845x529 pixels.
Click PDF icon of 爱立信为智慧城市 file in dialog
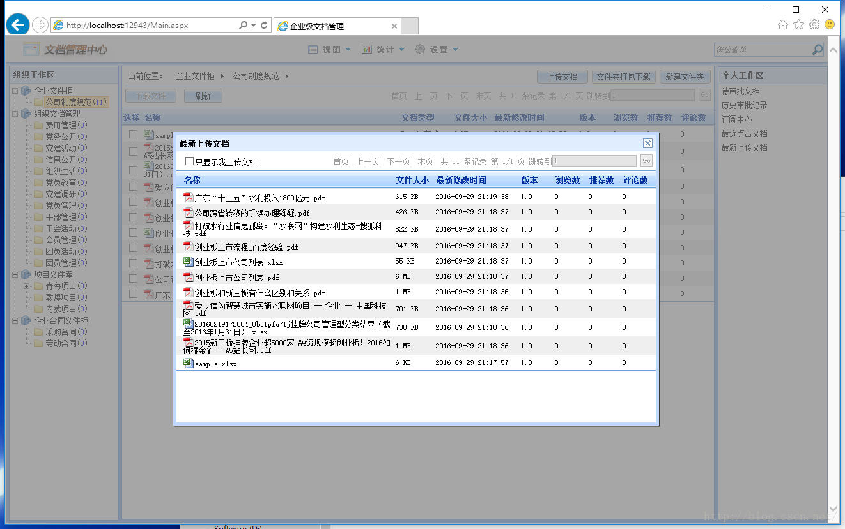coord(188,305)
